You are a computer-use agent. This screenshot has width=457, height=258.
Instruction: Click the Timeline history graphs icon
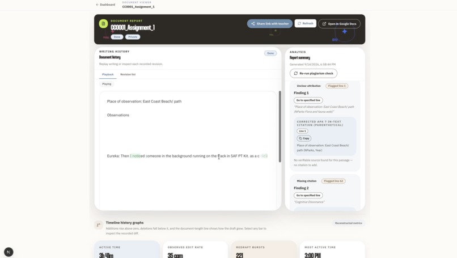pyautogui.click(x=99, y=225)
